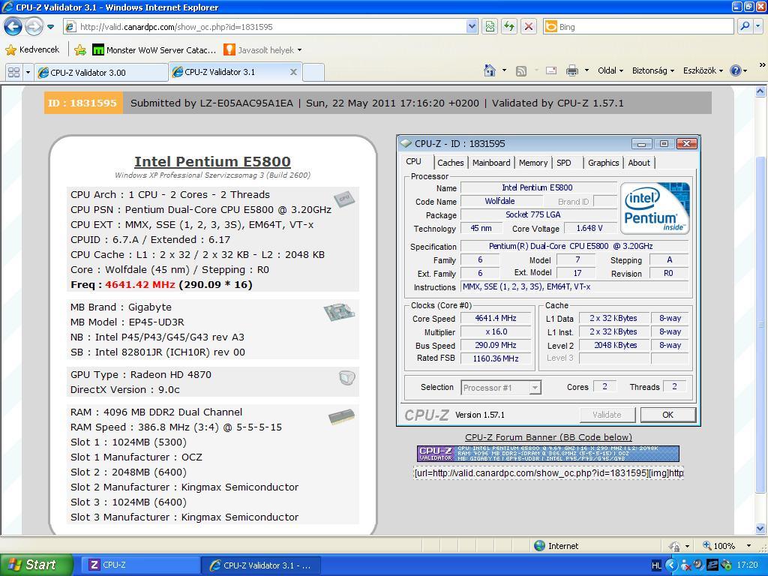Open the tab list dropdown arrow

click(28, 72)
